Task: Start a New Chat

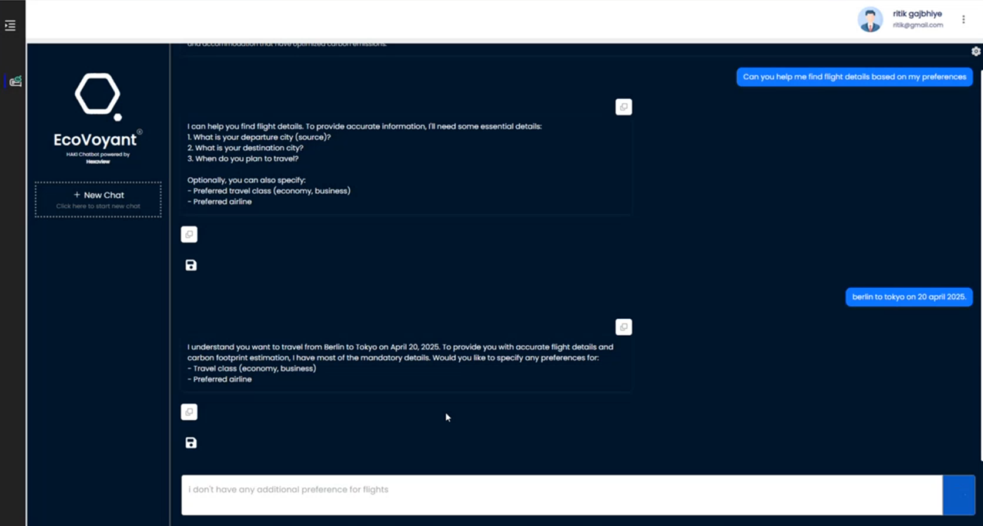Action: click(98, 200)
